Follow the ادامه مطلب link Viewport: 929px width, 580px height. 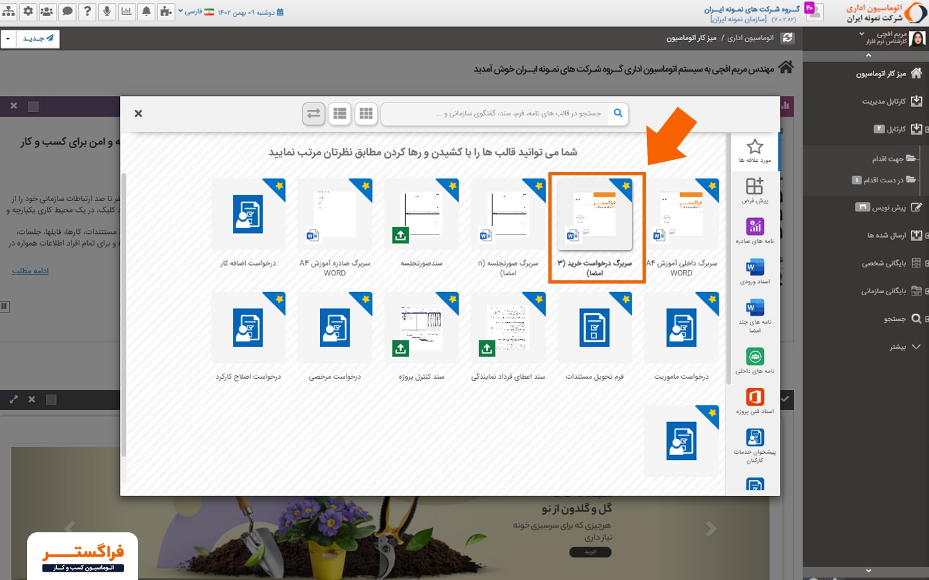pyautogui.click(x=30, y=271)
